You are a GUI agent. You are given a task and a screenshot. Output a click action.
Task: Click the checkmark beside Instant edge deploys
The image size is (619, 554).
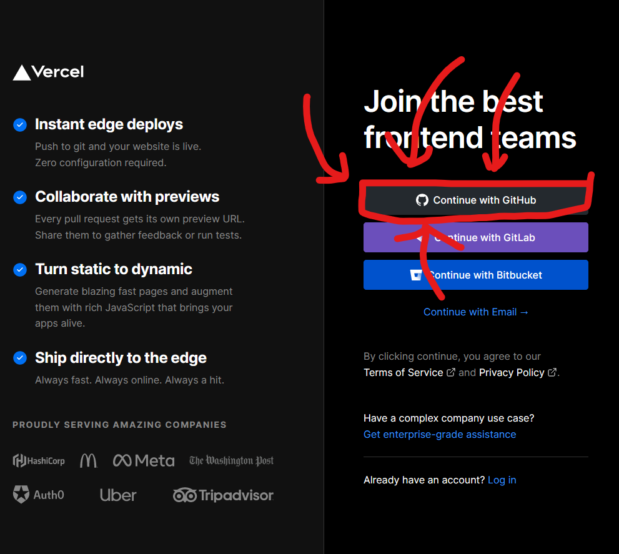(20, 125)
